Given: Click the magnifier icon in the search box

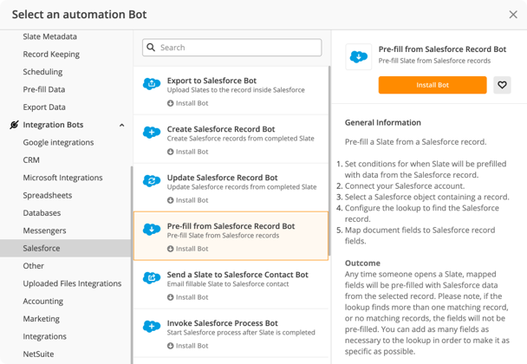Looking at the screenshot, I should (151, 48).
